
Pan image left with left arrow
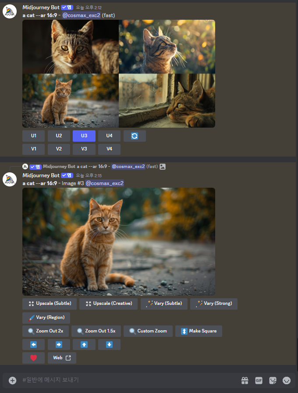coord(34,345)
